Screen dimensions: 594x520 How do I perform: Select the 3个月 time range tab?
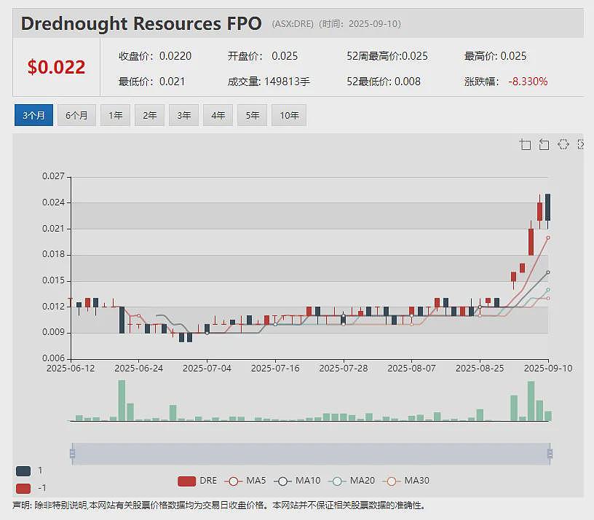[x=33, y=115]
